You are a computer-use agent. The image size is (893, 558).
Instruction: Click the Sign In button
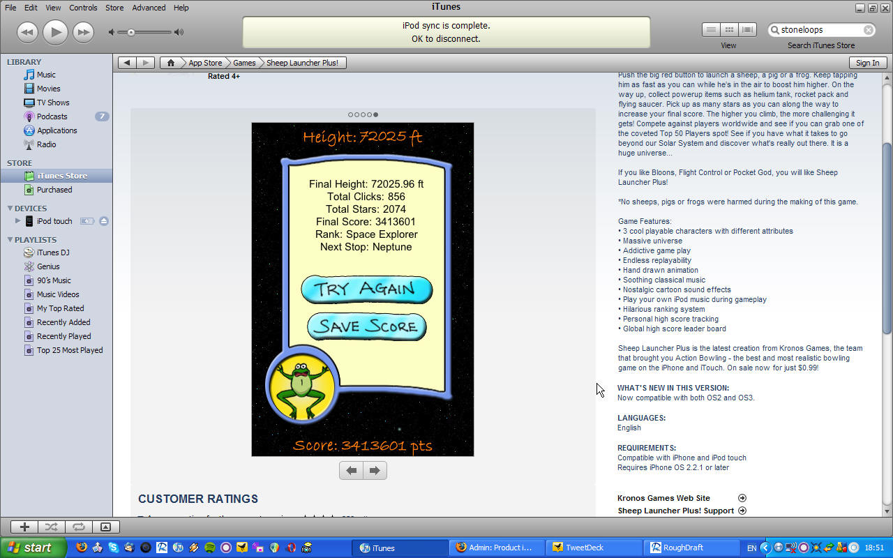[x=867, y=63]
